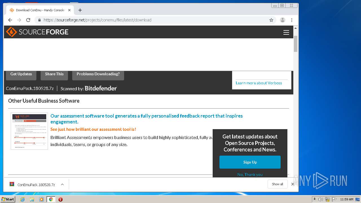The height and width of the screenshot is (203, 361).
Task: Click the vertical scrollbar thumb
Action: [296, 44]
